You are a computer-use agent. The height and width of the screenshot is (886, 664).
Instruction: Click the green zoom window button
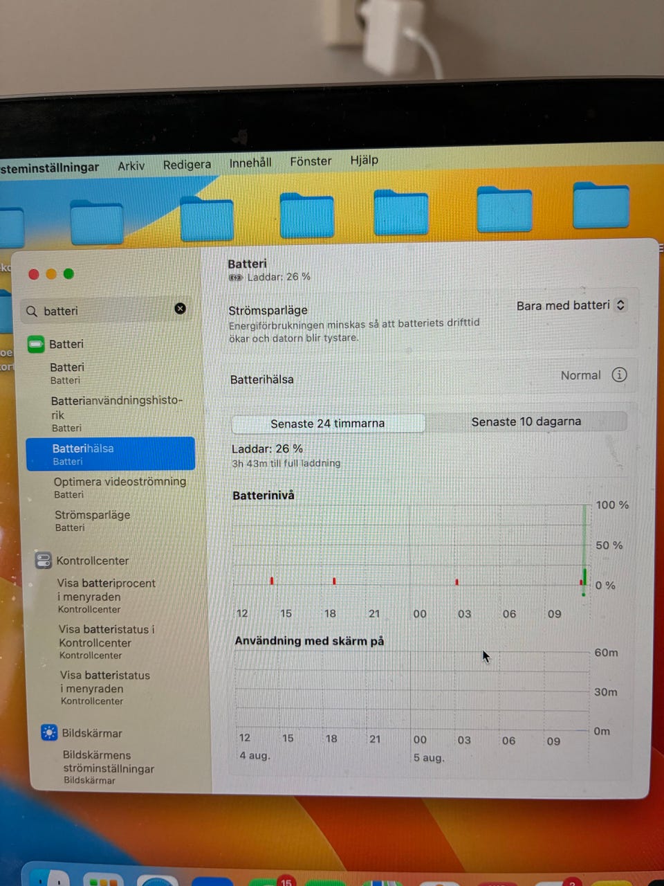pyautogui.click(x=68, y=274)
